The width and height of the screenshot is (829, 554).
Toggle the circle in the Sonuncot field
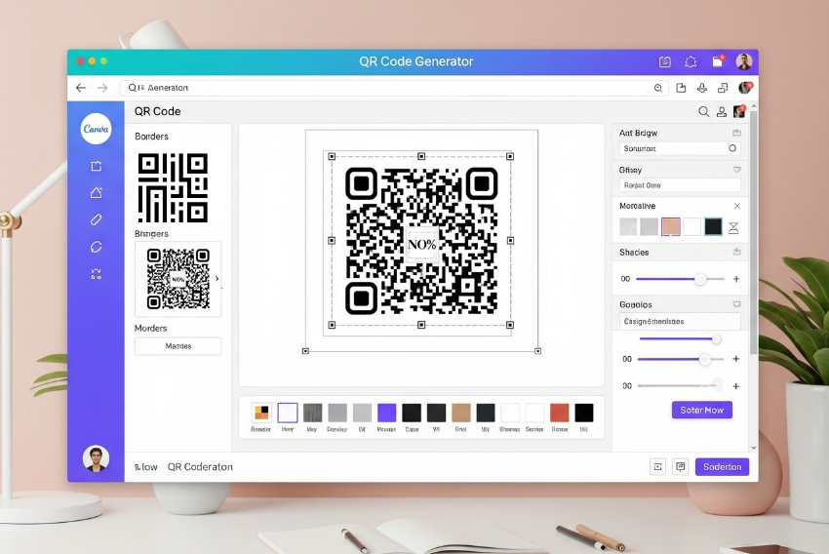click(732, 148)
